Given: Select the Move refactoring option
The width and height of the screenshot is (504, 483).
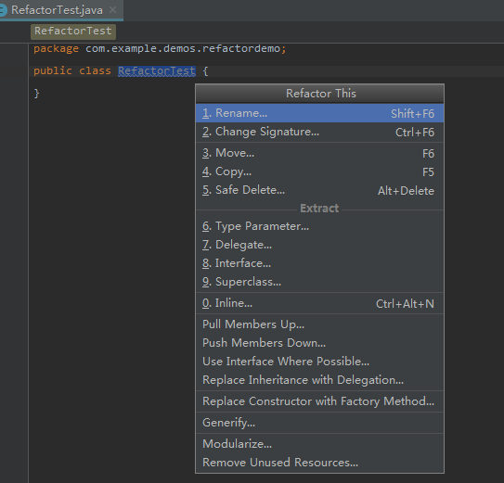Looking at the screenshot, I should [319, 153].
